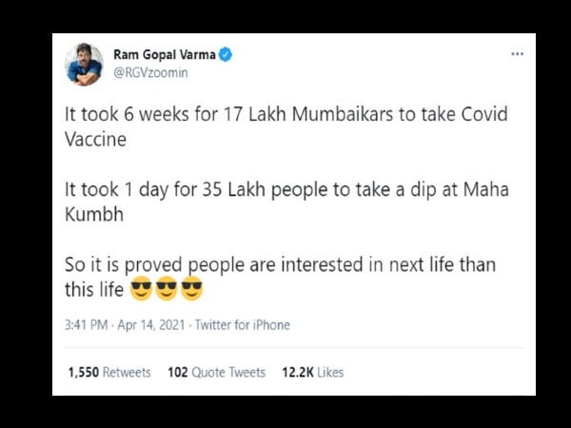The width and height of the screenshot is (571, 428).
Task: Open the @RGVzoomin handle link
Action: coord(150,72)
